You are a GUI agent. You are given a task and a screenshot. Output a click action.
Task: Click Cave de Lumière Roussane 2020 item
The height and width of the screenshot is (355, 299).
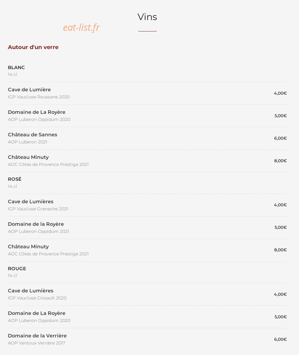(x=147, y=93)
